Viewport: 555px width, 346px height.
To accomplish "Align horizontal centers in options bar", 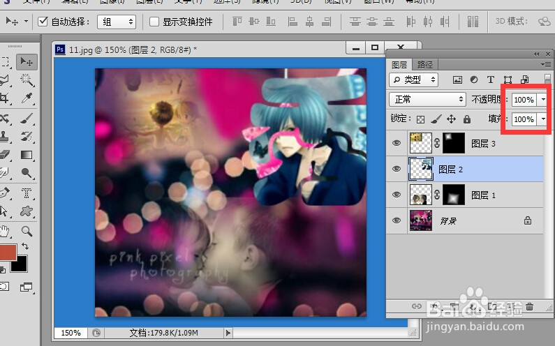I will coord(310,22).
